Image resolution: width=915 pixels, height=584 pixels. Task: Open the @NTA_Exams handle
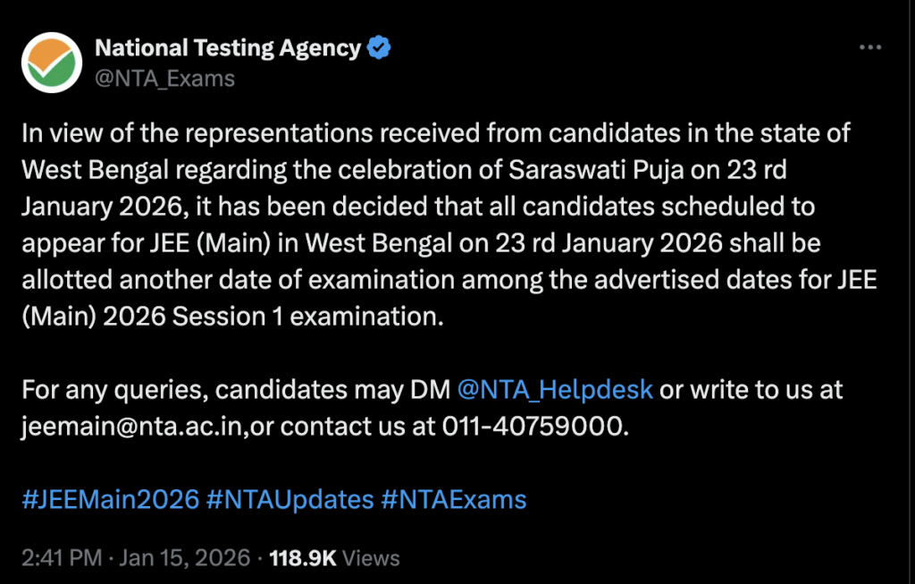(x=165, y=79)
